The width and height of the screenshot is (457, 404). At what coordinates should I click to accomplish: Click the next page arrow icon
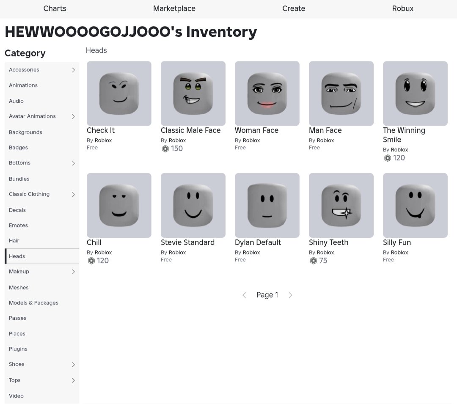click(290, 295)
